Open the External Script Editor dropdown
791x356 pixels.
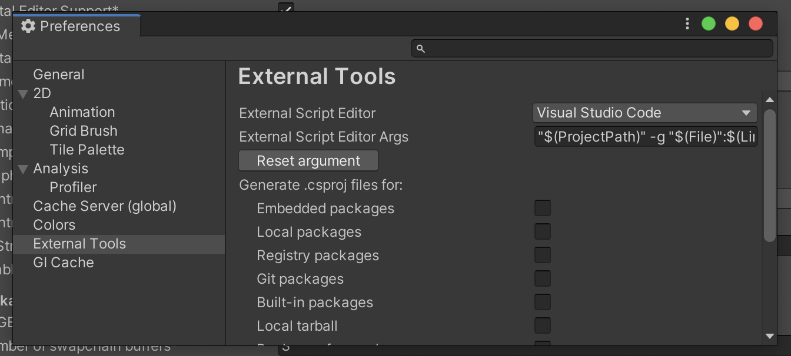pos(644,113)
